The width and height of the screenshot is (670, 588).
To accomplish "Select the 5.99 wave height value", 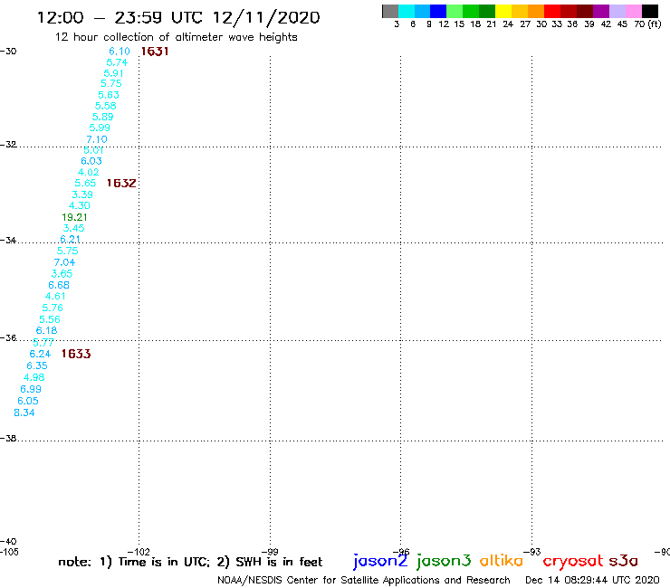I will (100, 128).
